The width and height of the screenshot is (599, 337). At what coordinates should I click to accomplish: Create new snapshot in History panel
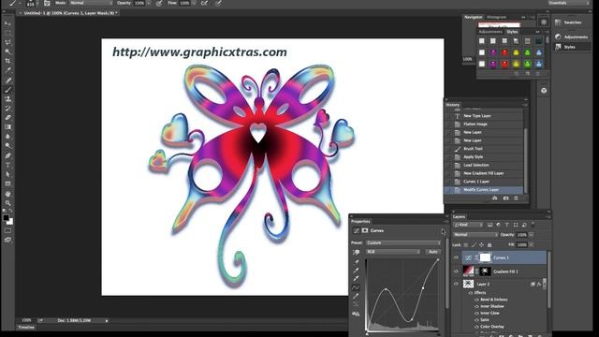(505, 198)
